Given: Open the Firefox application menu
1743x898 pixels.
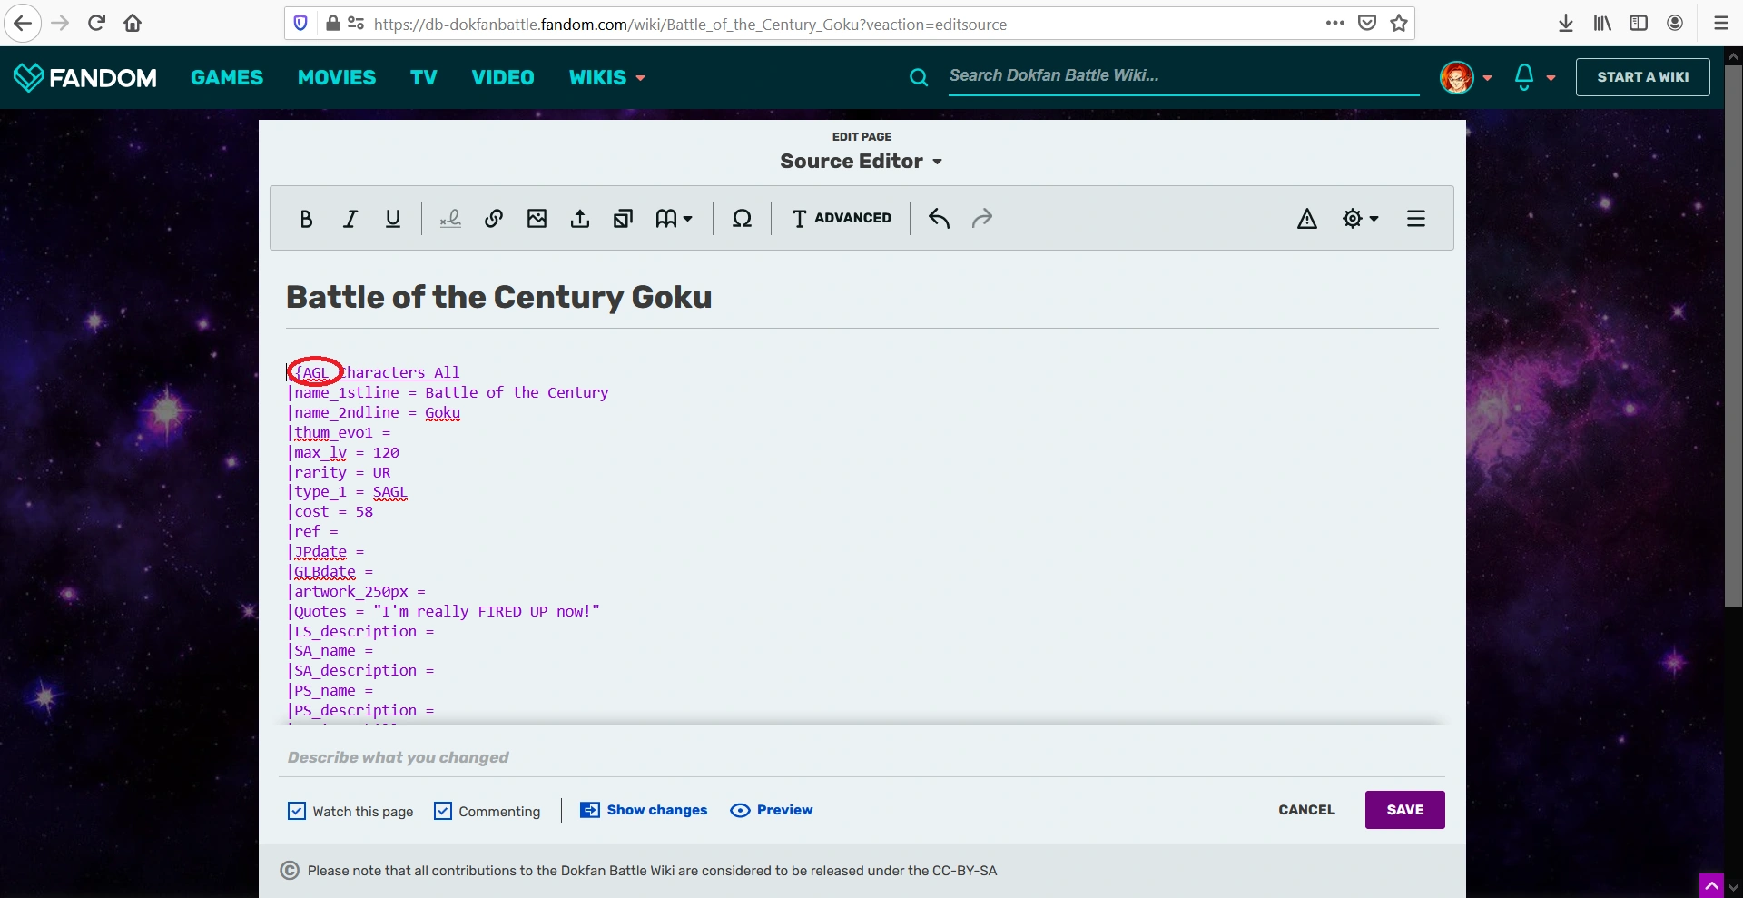Looking at the screenshot, I should click(1720, 24).
